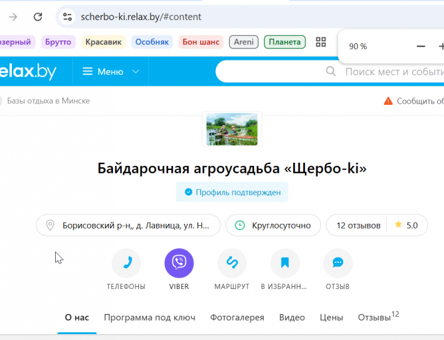This screenshot has width=444, height=340.
Task: Contact via the VIBER icon
Action: point(179,263)
